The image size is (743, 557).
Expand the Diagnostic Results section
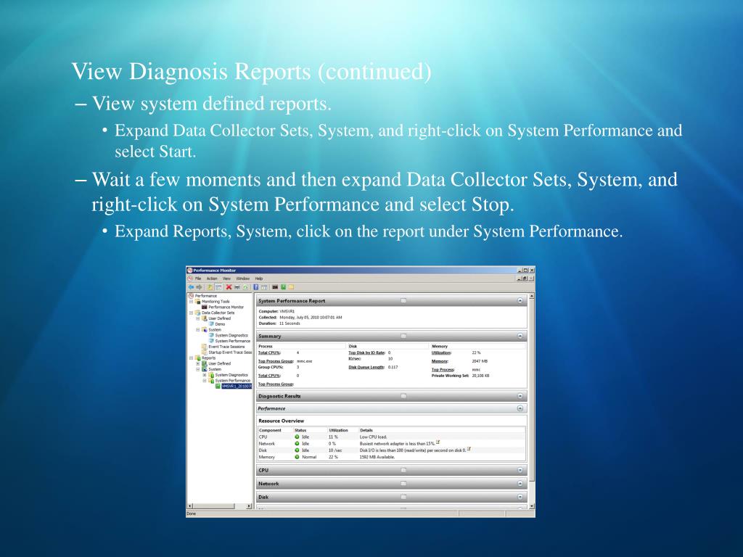pyautogui.click(x=520, y=396)
